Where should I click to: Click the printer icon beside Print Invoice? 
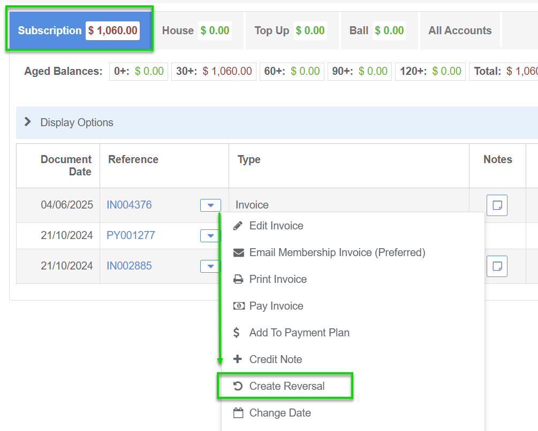tap(238, 279)
